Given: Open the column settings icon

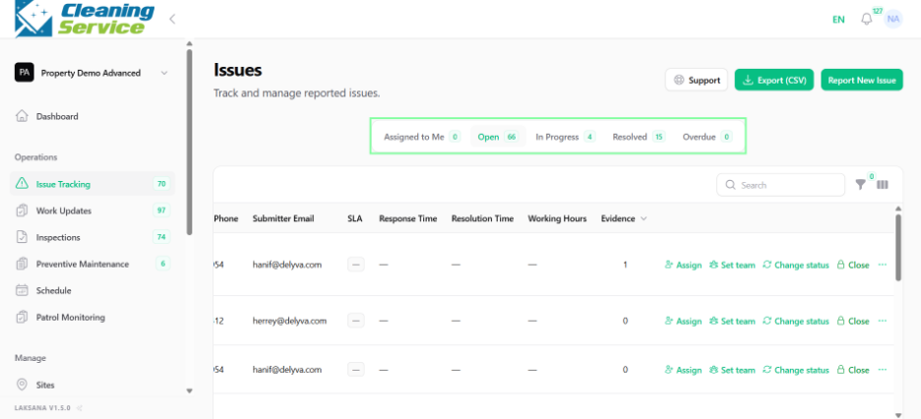Looking at the screenshot, I should click(883, 185).
